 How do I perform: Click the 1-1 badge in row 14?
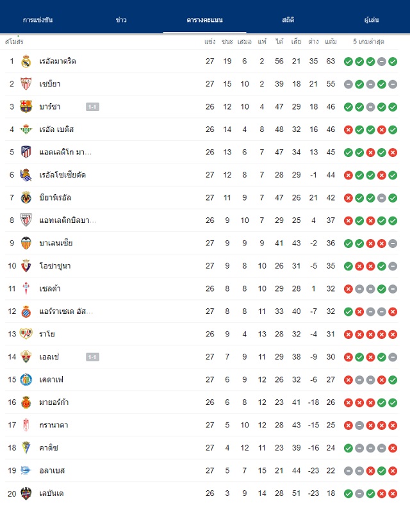(93, 357)
